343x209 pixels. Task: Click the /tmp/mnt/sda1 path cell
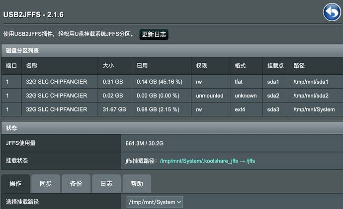[x=311, y=82]
